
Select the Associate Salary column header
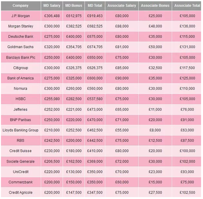click(x=122, y=5)
